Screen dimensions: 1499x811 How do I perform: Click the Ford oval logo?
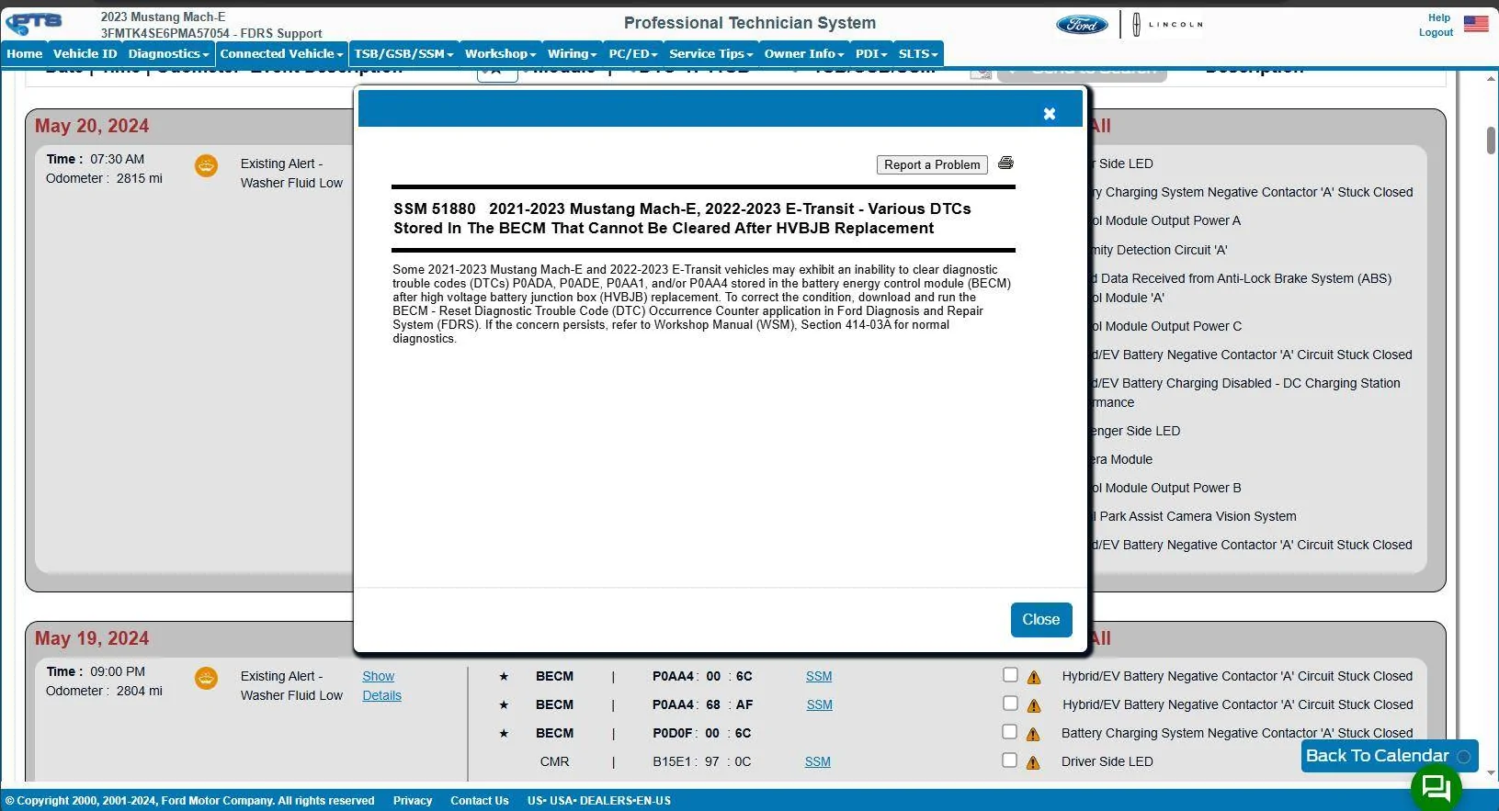[1082, 25]
